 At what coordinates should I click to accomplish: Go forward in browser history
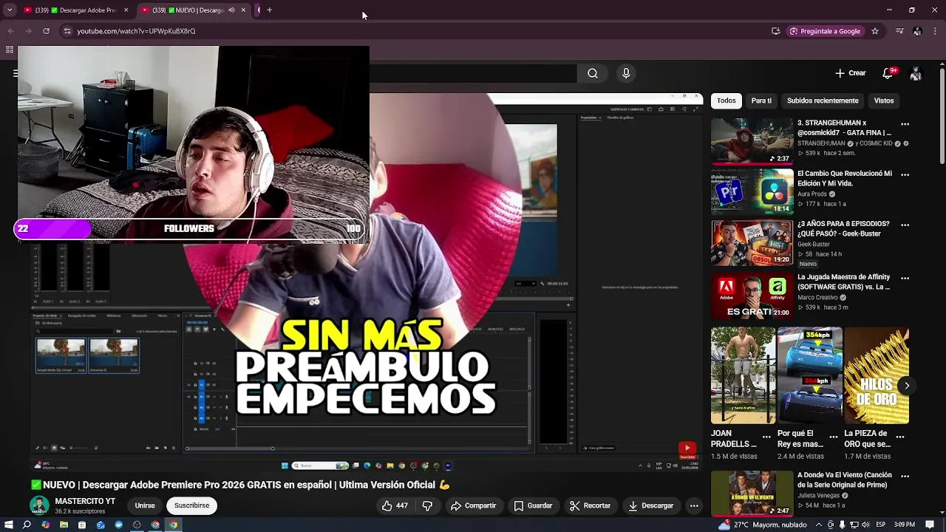(x=28, y=31)
